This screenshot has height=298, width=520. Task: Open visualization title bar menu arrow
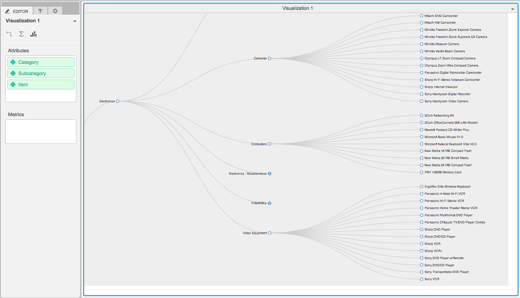(512, 9)
